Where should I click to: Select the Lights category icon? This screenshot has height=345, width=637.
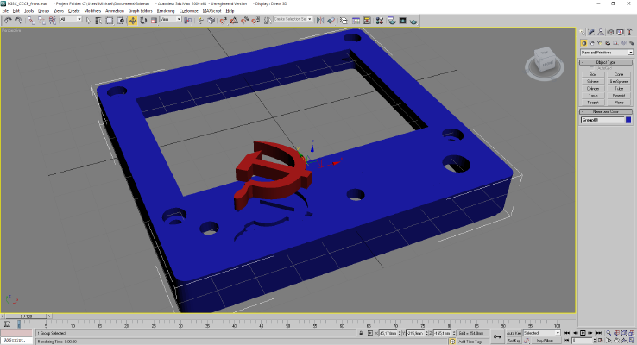point(600,43)
